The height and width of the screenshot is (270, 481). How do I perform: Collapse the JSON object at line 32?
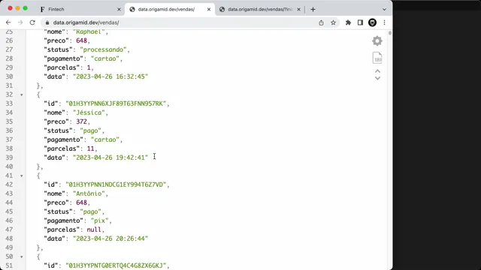(22, 95)
